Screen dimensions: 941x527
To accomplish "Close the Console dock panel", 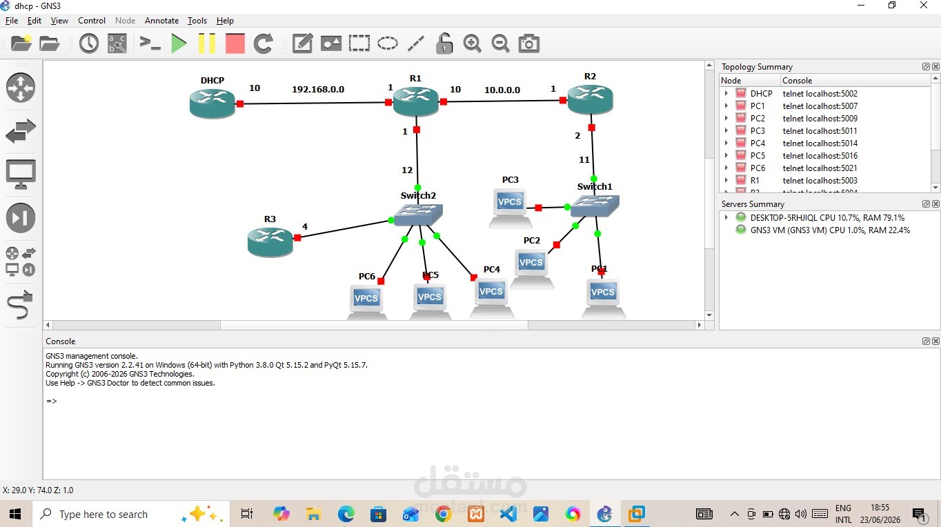I will (935, 341).
